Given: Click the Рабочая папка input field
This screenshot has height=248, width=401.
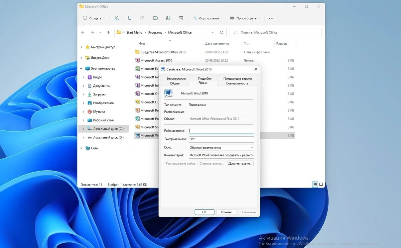Looking at the screenshot, I should click(221, 131).
